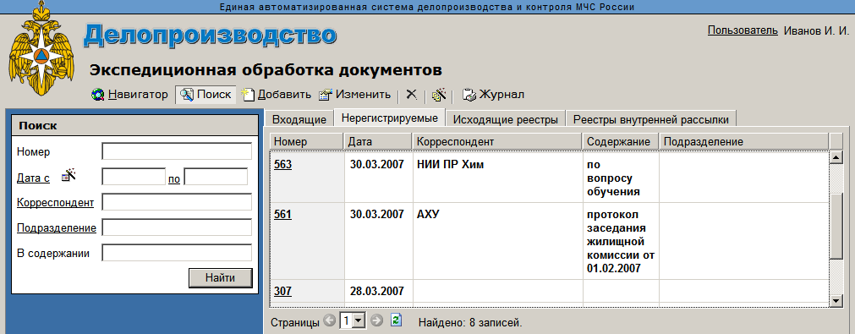Click the table scrollbar up arrow
This screenshot has height=334, width=855.
point(836,158)
